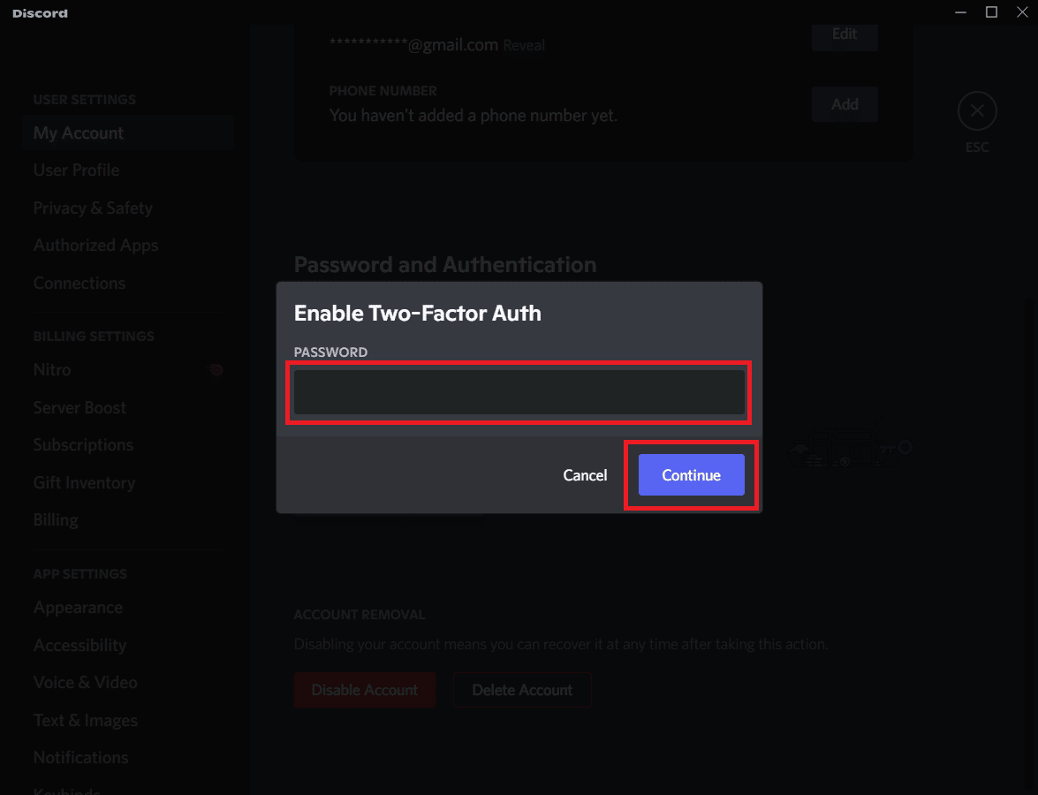Close the Discord window

tap(1022, 11)
